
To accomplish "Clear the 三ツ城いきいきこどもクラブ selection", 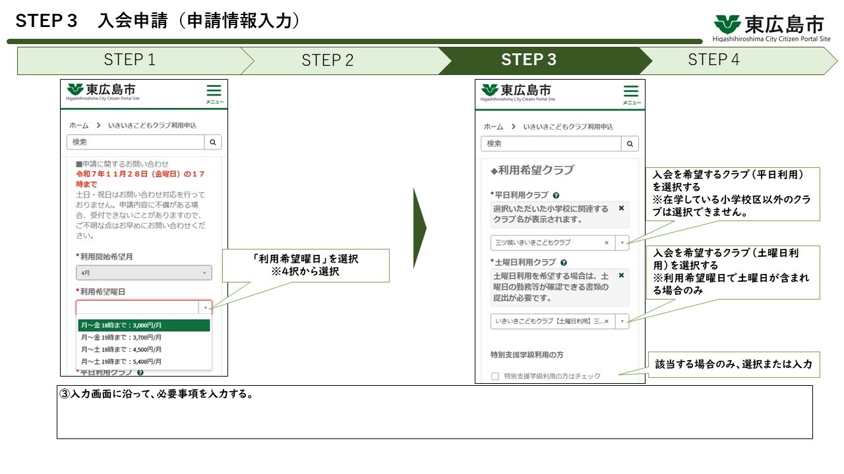I will point(607,242).
